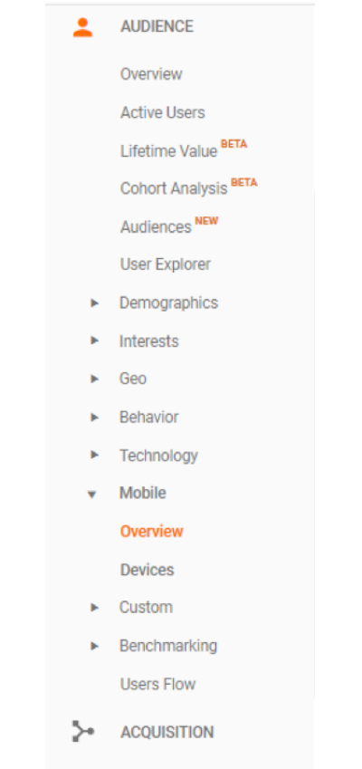Screen dimensions: 362x769
Task: Open the Mobile Devices report
Action: point(147,570)
